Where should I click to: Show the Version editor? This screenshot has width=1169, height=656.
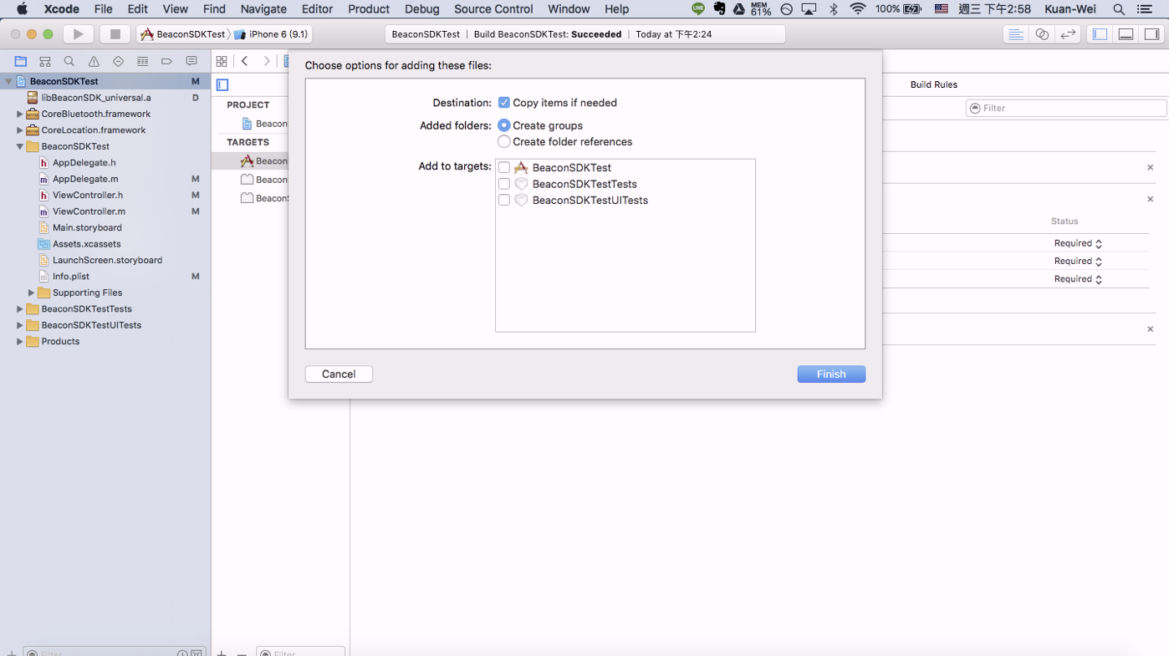pos(1068,34)
